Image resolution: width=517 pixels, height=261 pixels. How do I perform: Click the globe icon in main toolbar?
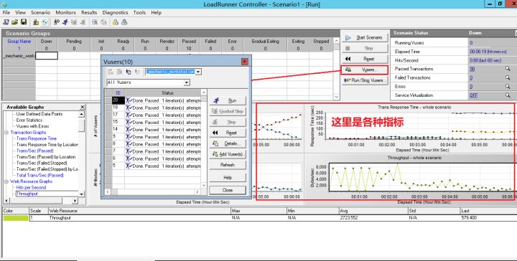45,22
